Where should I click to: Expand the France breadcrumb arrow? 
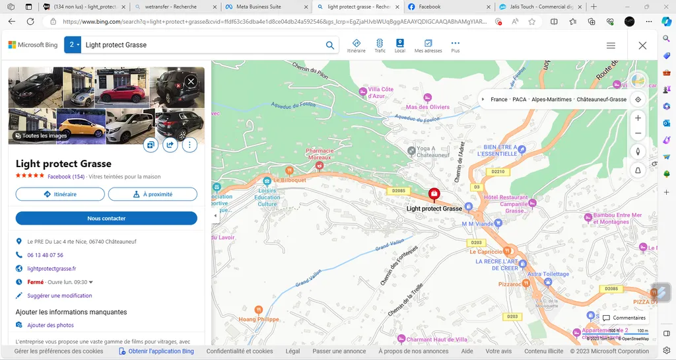(483, 100)
